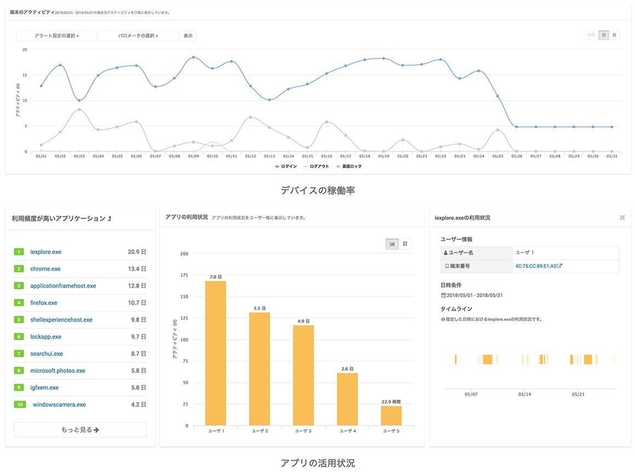Click the ユーザ 1 orange bar
This screenshot has width=635, height=473.
coord(215,353)
